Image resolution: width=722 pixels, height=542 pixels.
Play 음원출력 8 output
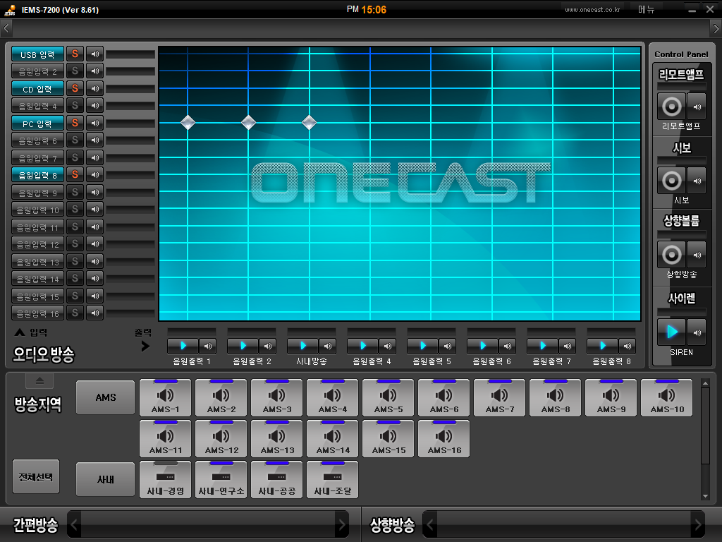[x=602, y=346]
